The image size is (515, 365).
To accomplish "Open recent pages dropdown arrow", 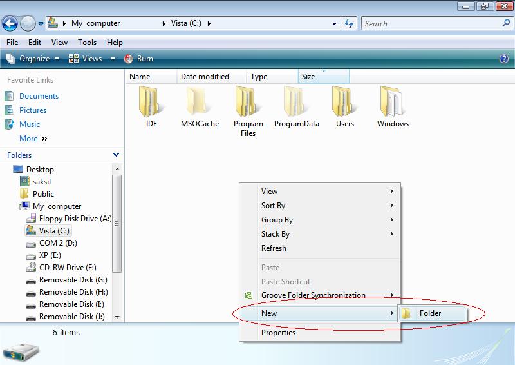I will tap(41, 24).
